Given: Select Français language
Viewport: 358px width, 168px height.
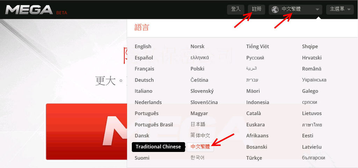Looking at the screenshot, I should pyautogui.click(x=144, y=69).
